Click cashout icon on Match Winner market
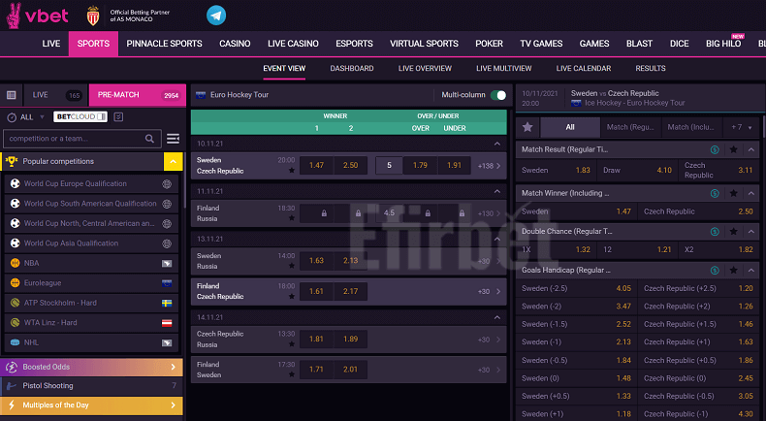The height and width of the screenshot is (421, 766). click(x=715, y=193)
